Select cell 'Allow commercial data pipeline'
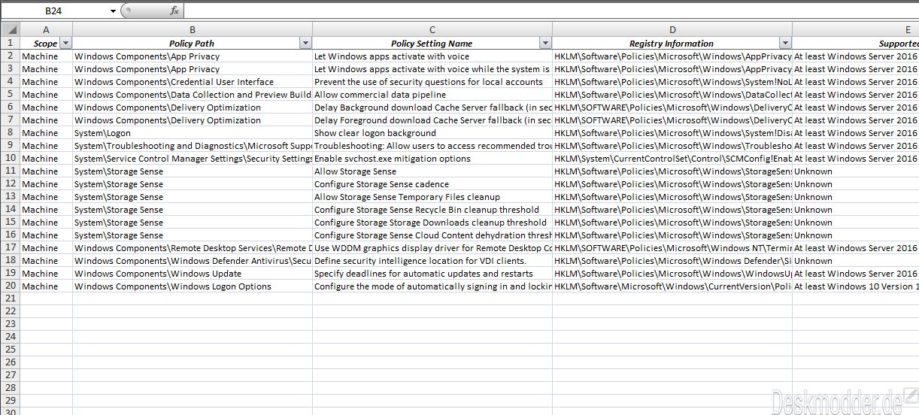This screenshot has height=415, width=919. click(432, 95)
